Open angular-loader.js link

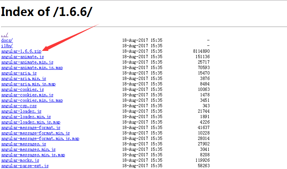click(x=21, y=111)
